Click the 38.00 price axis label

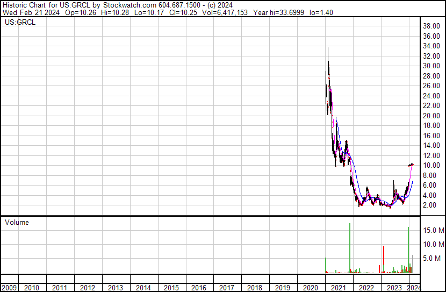click(431, 26)
